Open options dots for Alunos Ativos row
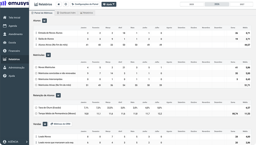Viewport: 256px width, 145px height. click(x=36, y=45)
